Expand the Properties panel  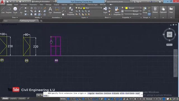tap(127, 17)
